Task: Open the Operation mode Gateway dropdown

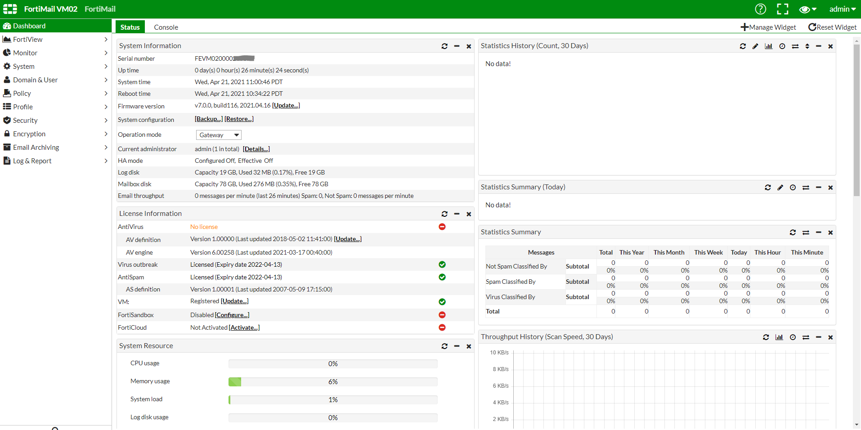Action: pyautogui.click(x=219, y=135)
